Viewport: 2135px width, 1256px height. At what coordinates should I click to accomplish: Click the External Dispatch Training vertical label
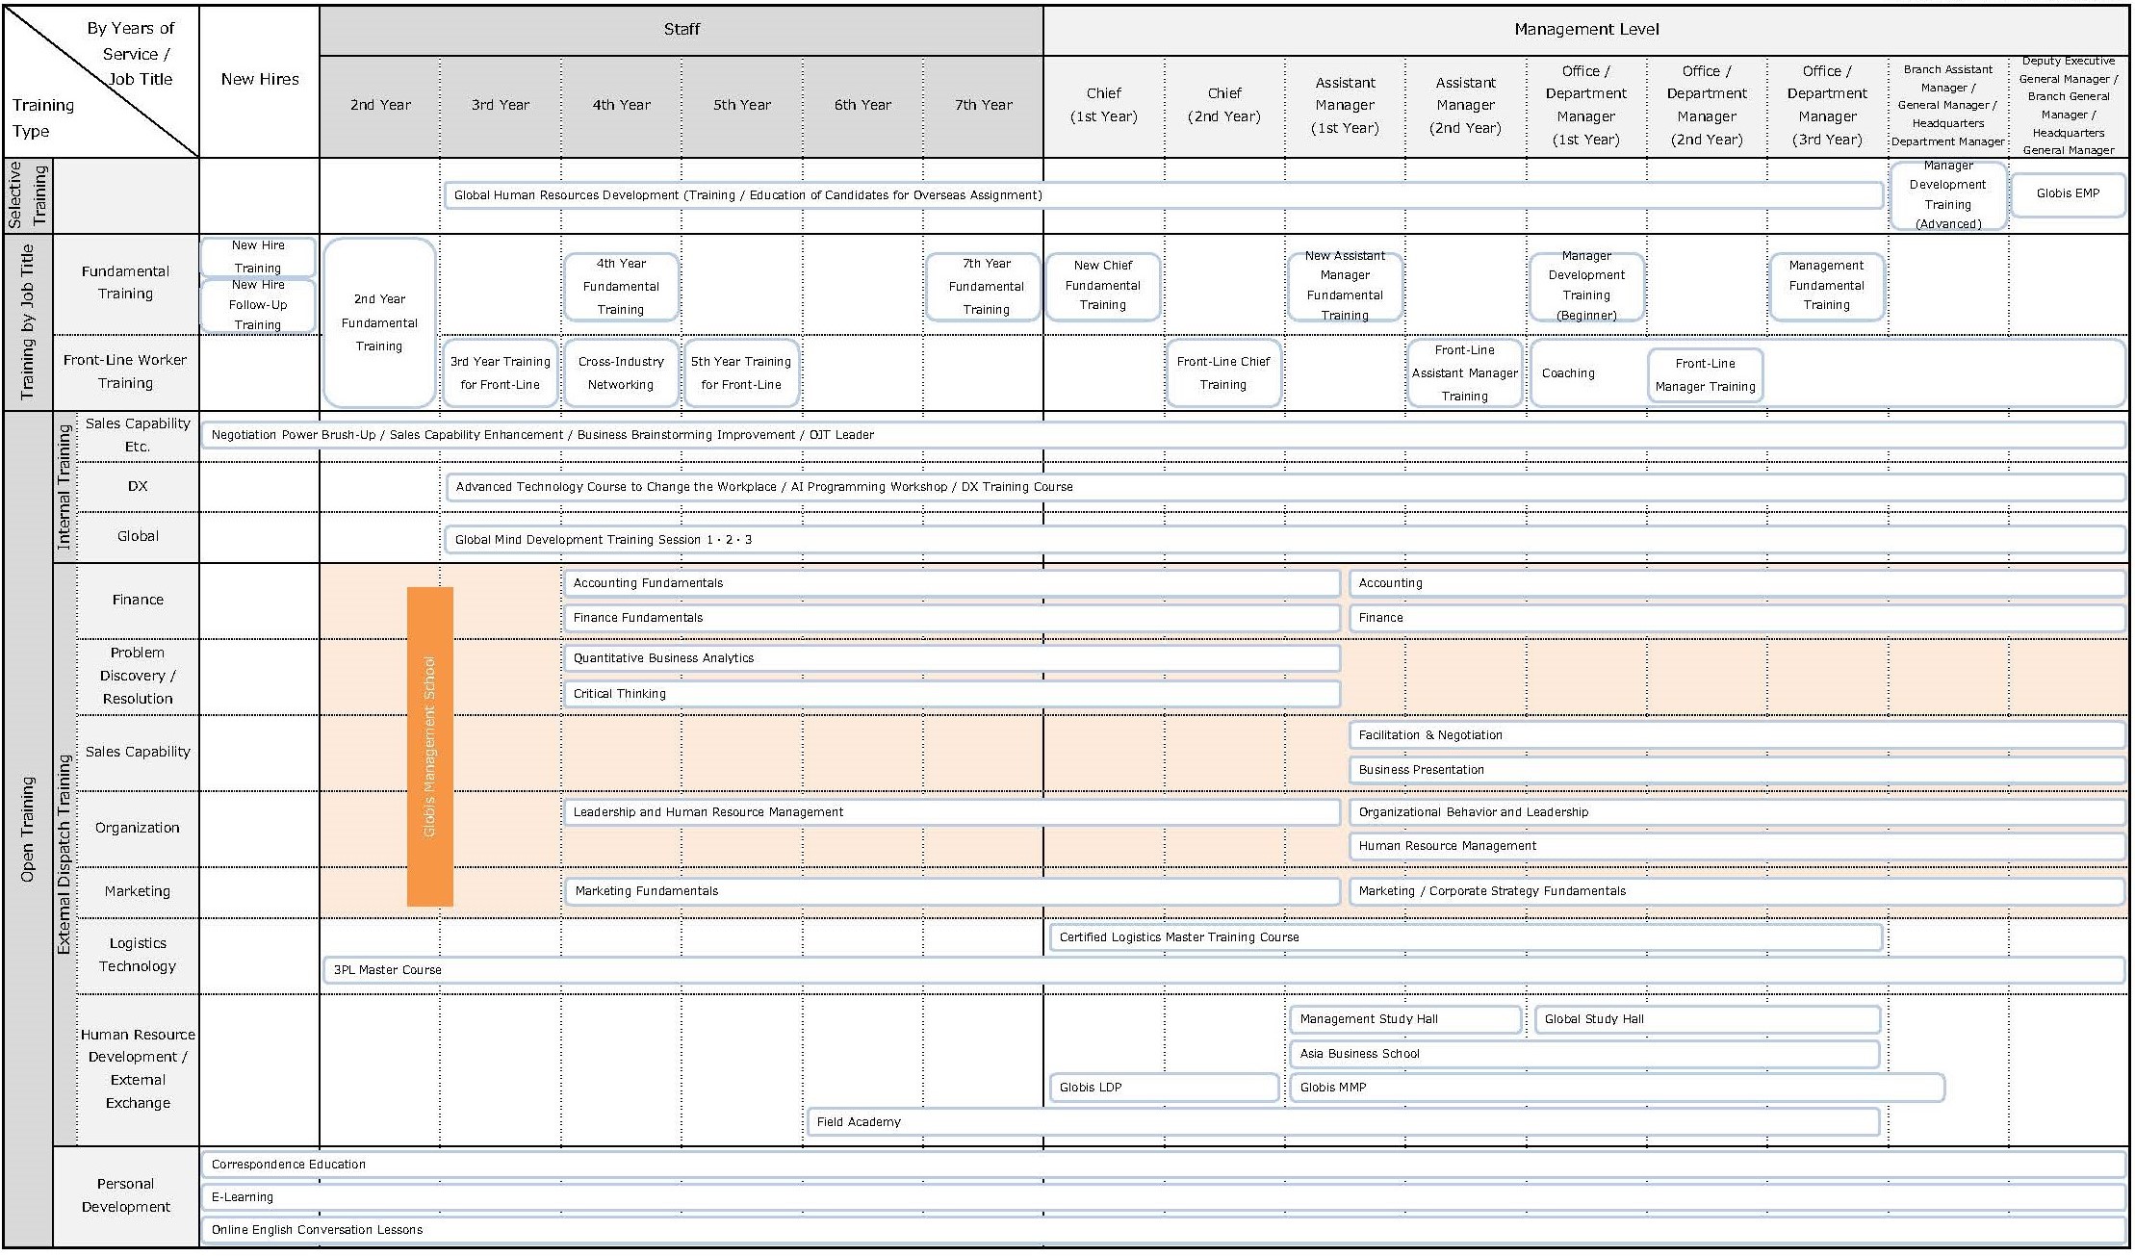64,855
